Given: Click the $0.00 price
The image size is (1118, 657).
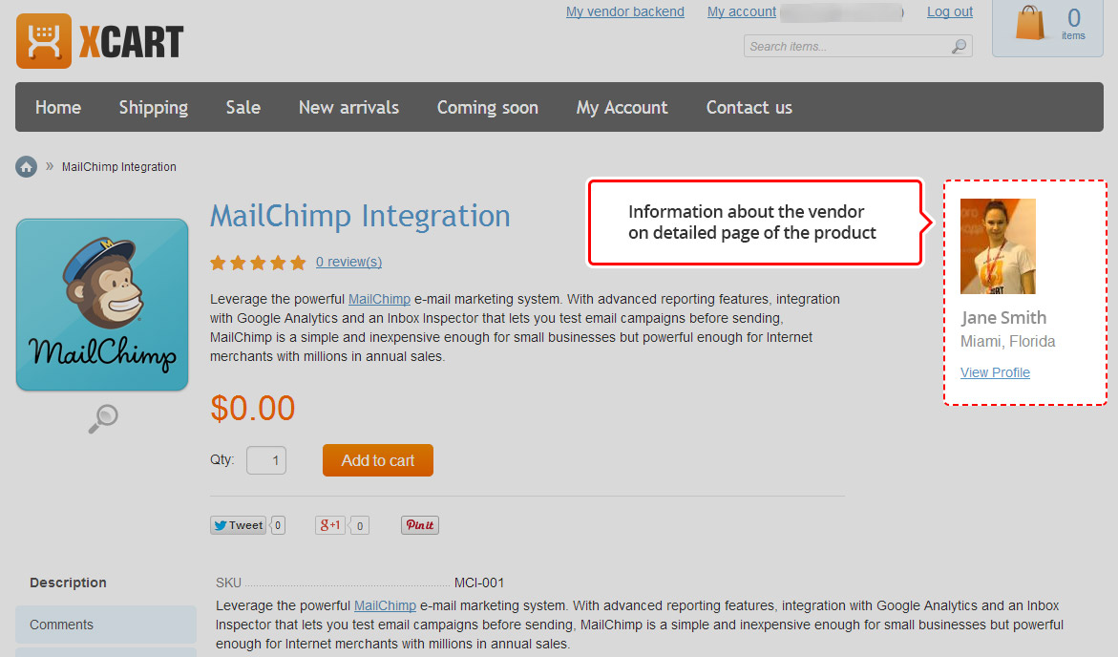Looking at the screenshot, I should [x=252, y=409].
